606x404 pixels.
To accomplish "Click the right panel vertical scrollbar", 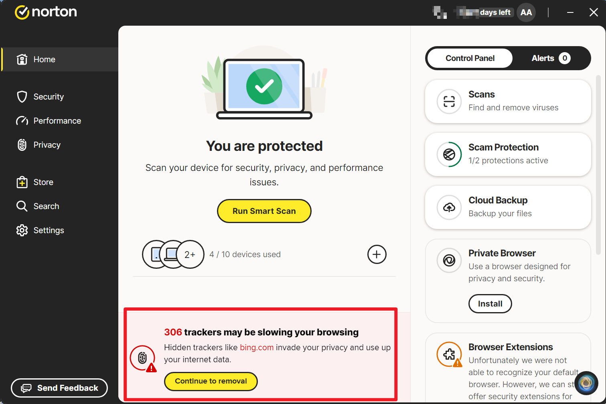I will [x=598, y=164].
